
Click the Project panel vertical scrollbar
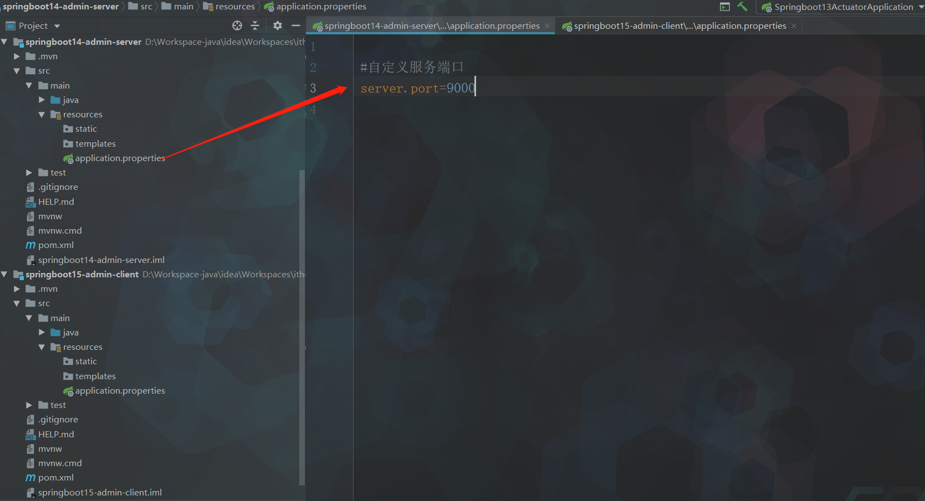pos(302,327)
